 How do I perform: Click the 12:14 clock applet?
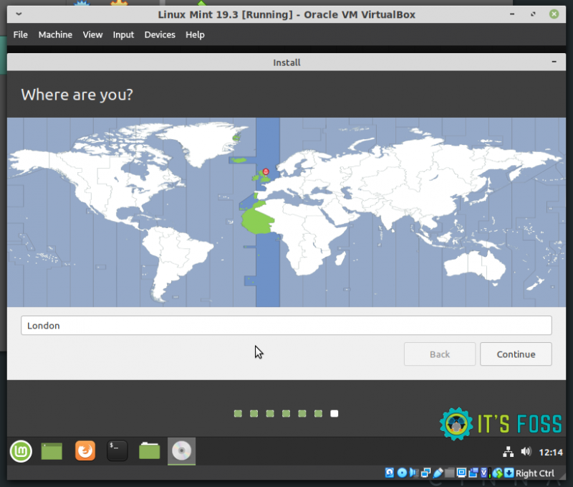(551, 453)
